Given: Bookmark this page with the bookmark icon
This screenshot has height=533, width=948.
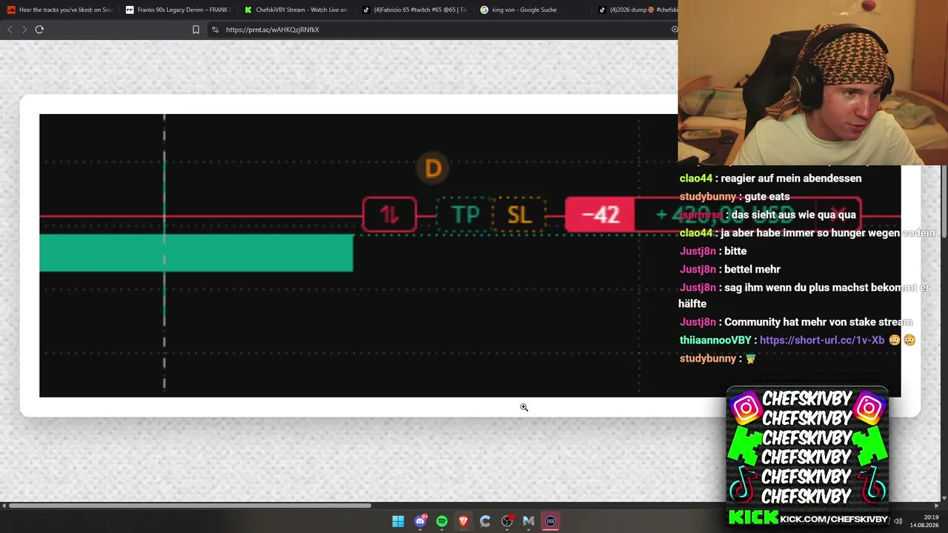Looking at the screenshot, I should tap(196, 30).
